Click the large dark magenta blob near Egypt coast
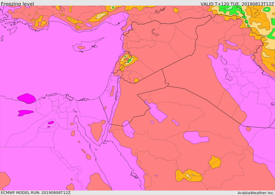275x195 pixels. 26,98
